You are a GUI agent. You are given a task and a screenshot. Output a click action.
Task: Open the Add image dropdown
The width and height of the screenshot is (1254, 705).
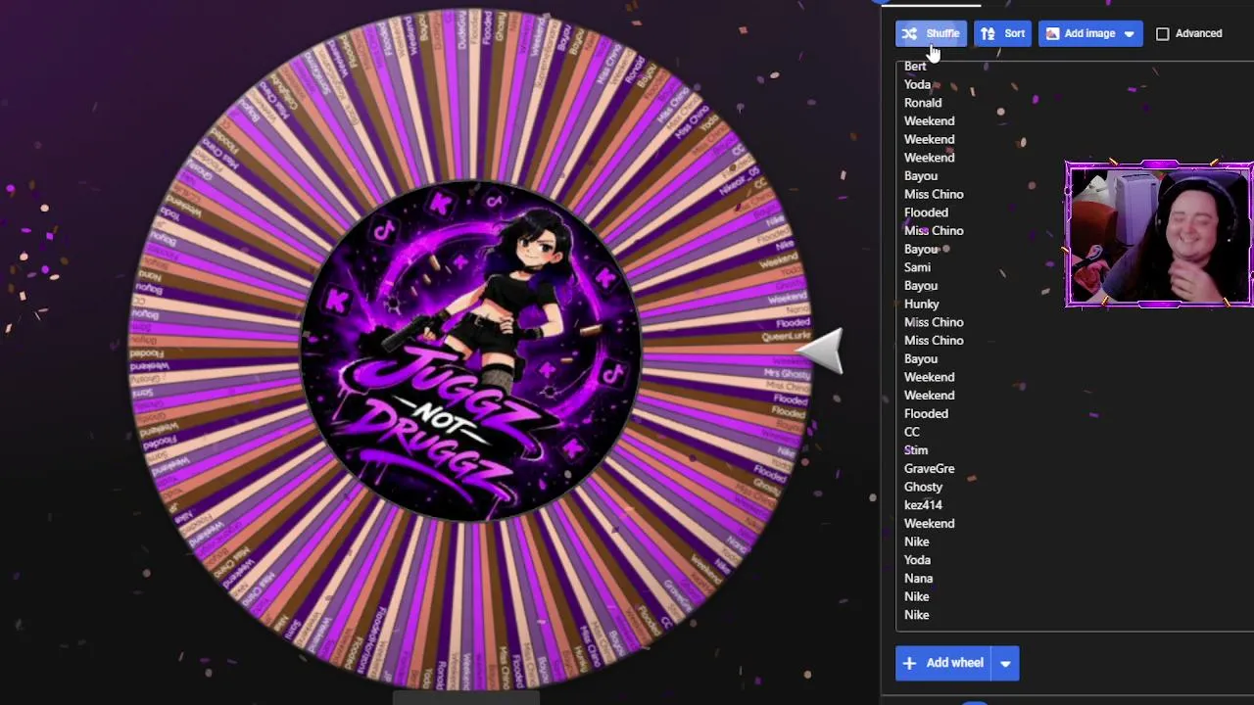(1090, 33)
